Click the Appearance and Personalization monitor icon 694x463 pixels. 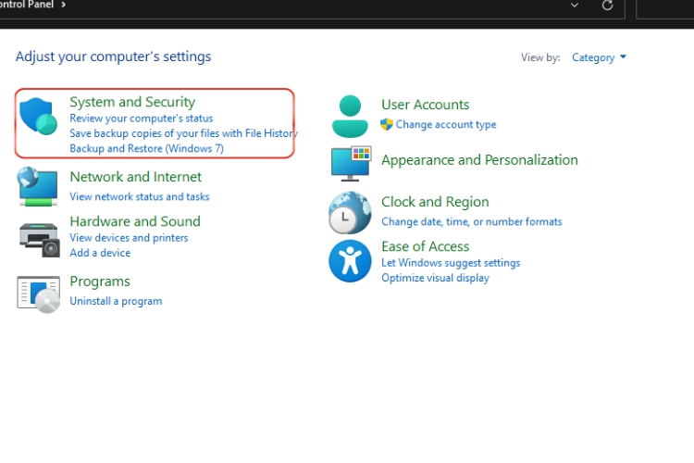(350, 163)
